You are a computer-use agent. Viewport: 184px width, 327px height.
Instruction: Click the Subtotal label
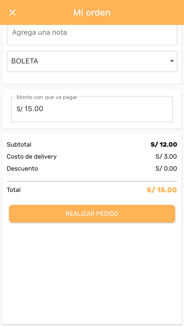[19, 145]
